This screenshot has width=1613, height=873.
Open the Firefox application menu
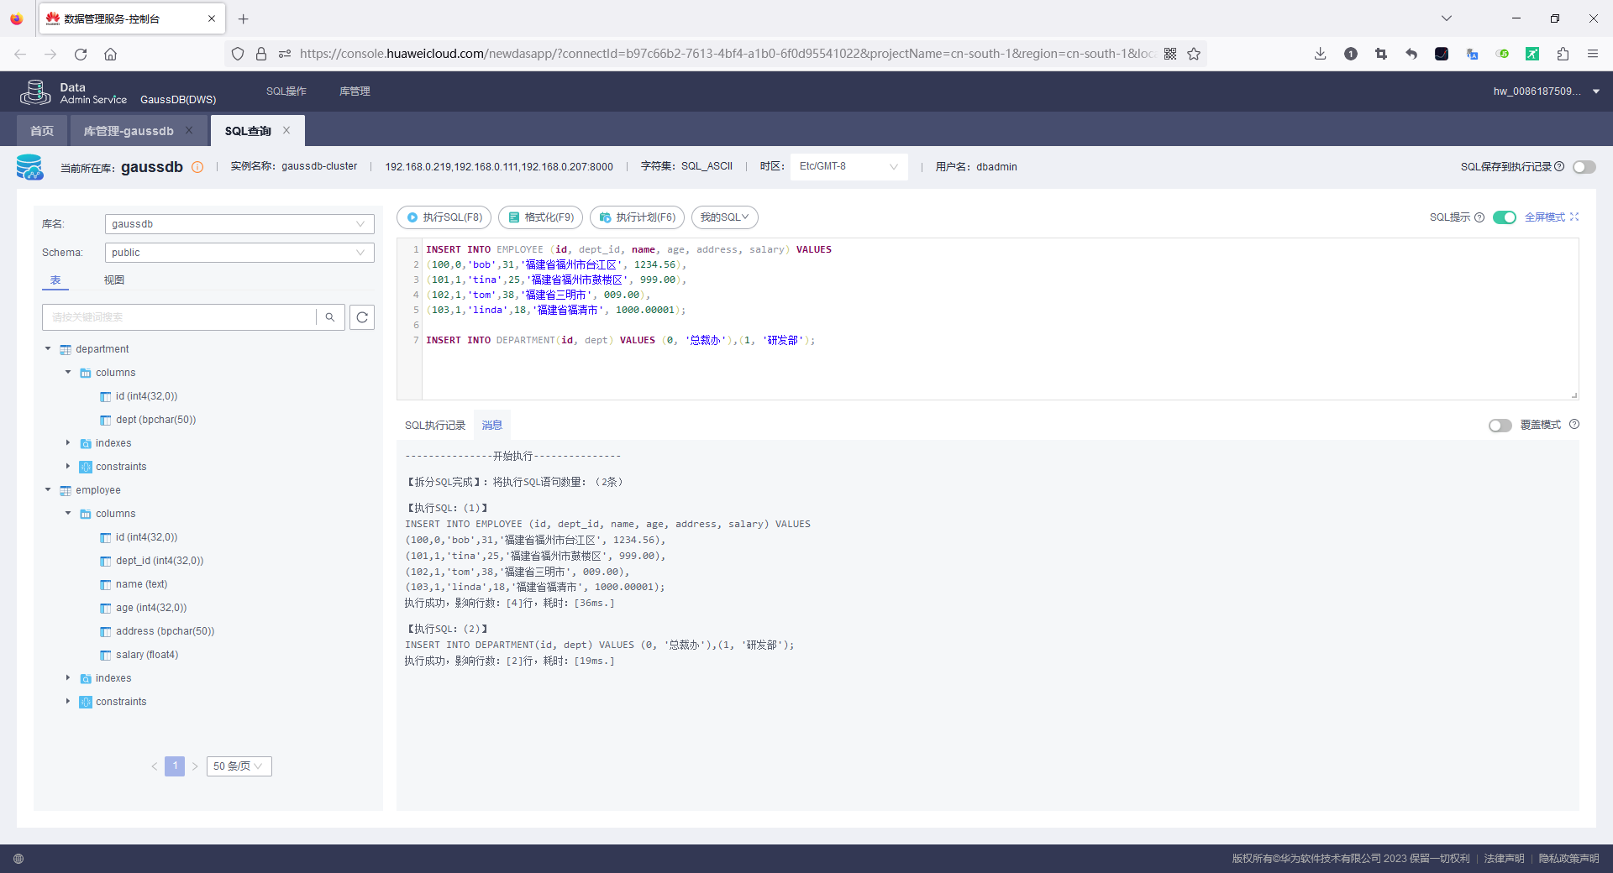[x=1592, y=54]
